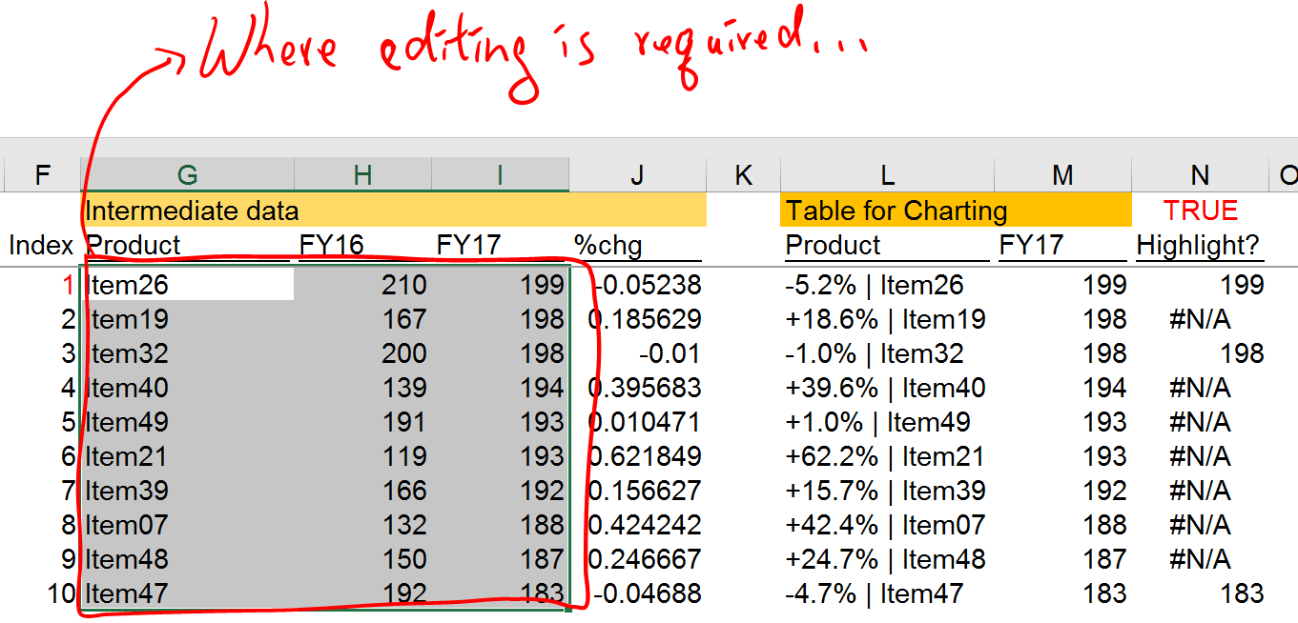
Task: Click the column M header
Action: [1062, 174]
